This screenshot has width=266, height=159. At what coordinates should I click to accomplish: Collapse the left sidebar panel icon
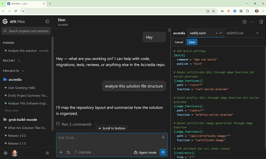47,22
